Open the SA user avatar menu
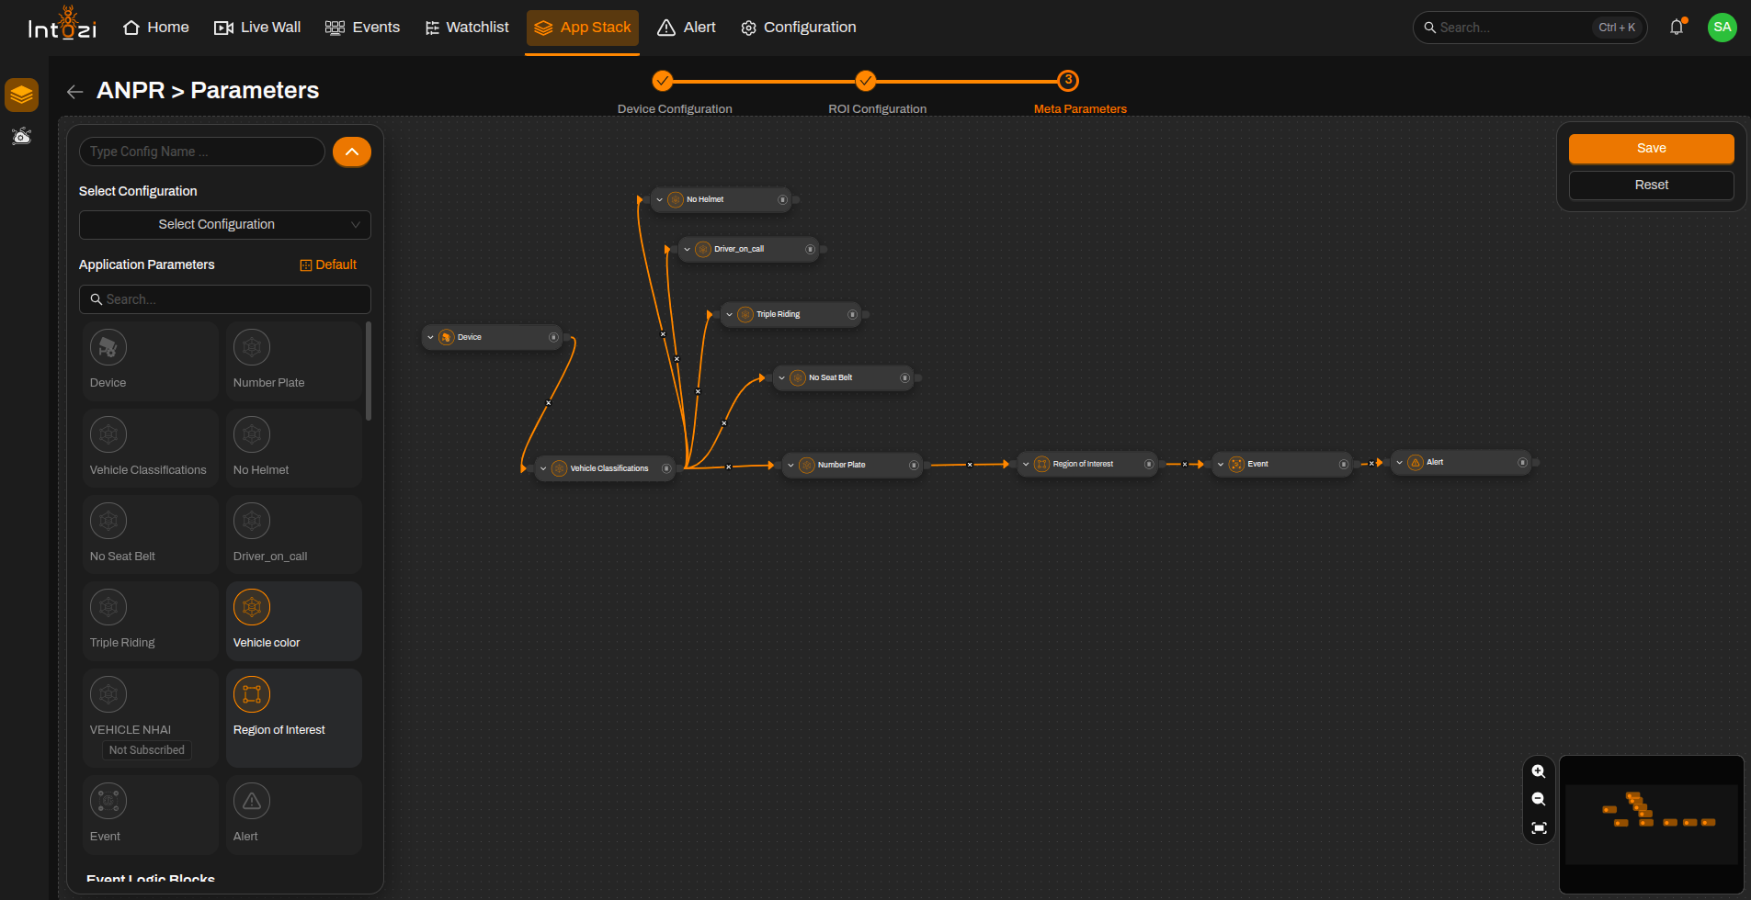 (x=1723, y=28)
